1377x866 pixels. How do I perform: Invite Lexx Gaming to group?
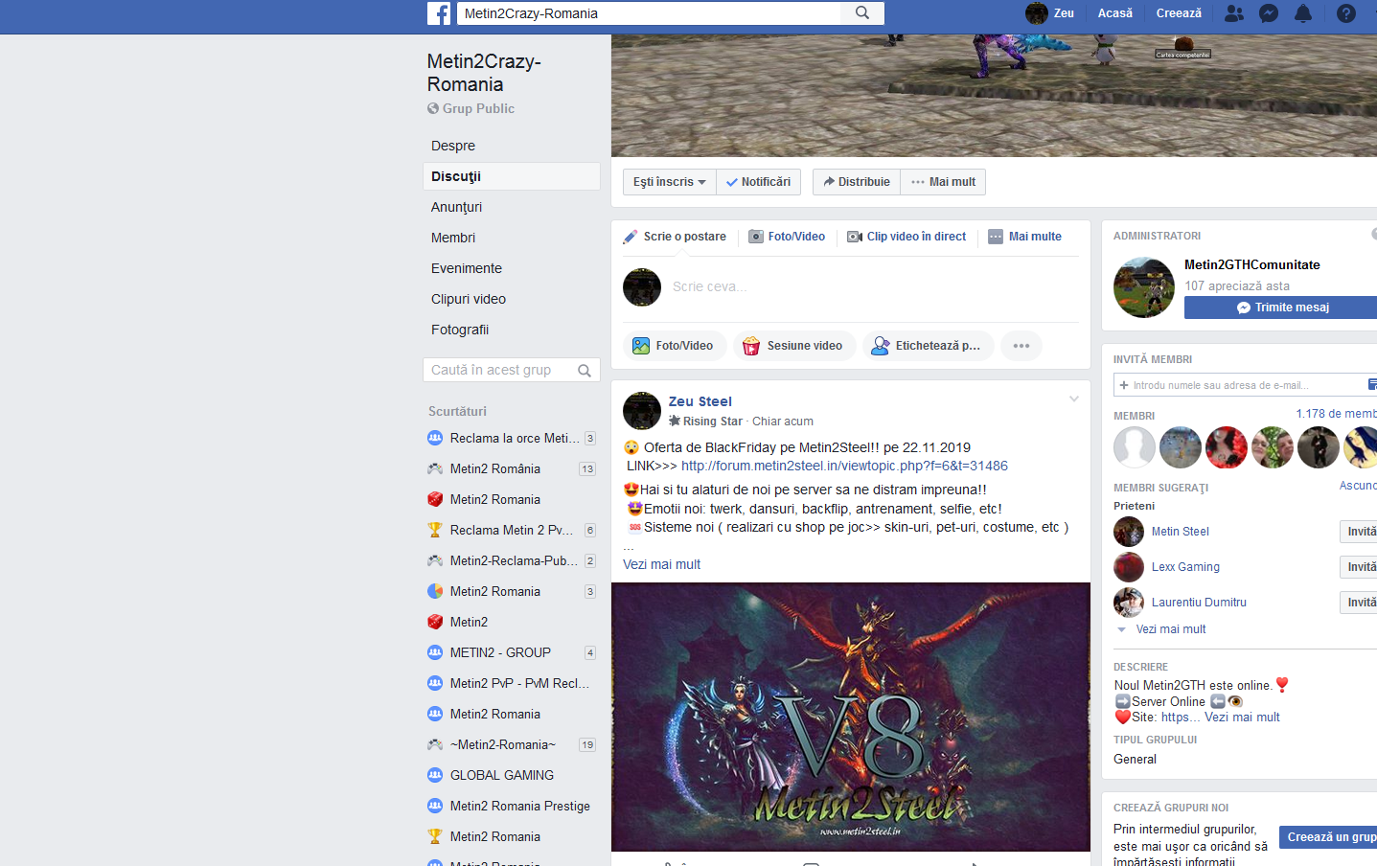click(x=1359, y=567)
